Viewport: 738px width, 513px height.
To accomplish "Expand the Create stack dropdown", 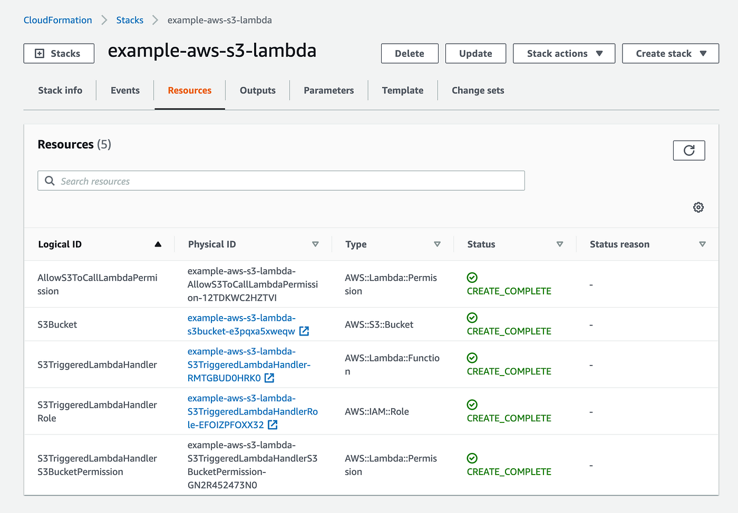I will (x=671, y=53).
